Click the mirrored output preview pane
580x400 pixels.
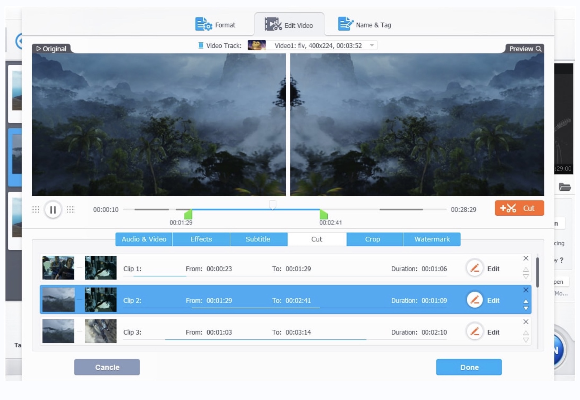[x=417, y=124]
